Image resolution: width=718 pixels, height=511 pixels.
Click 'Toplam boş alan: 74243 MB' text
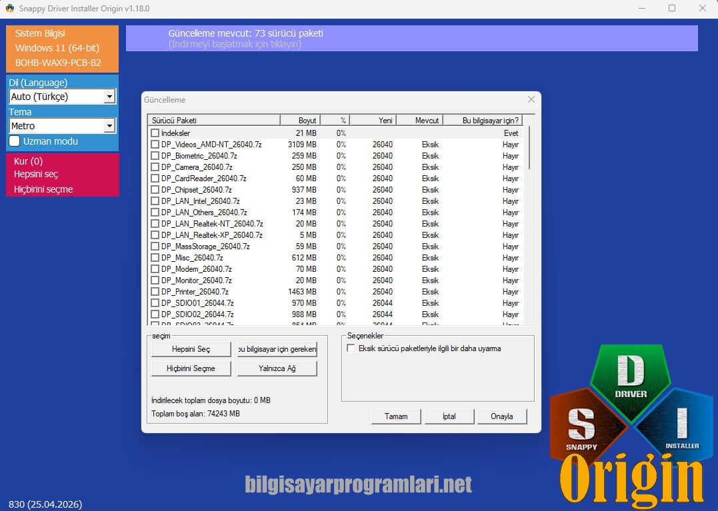coord(195,414)
